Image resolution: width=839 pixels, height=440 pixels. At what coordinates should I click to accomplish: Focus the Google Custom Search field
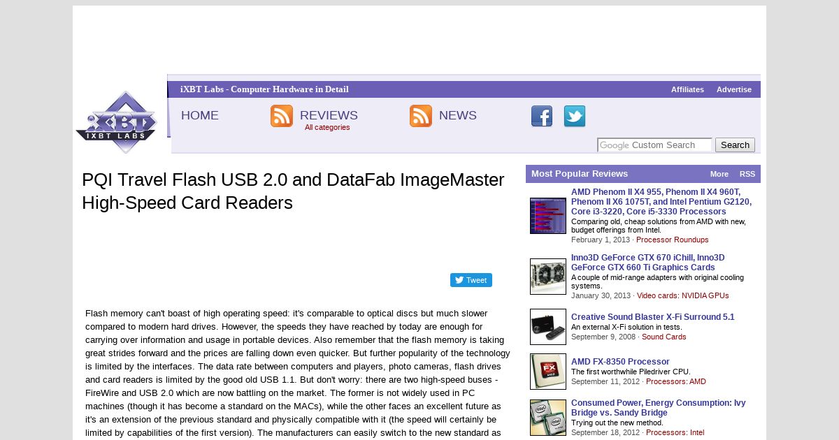[x=654, y=145]
